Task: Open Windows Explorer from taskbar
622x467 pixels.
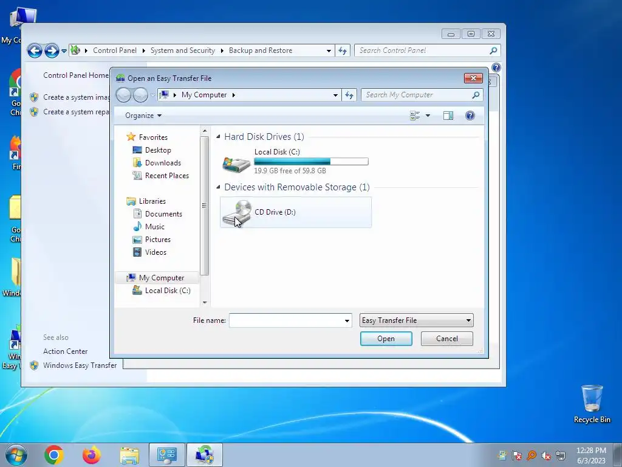Action: click(129, 455)
